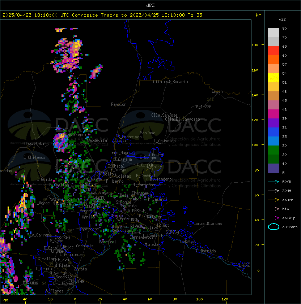Select the 'Potrerillos' place label
The image size is (301, 304).
click(60, 199)
